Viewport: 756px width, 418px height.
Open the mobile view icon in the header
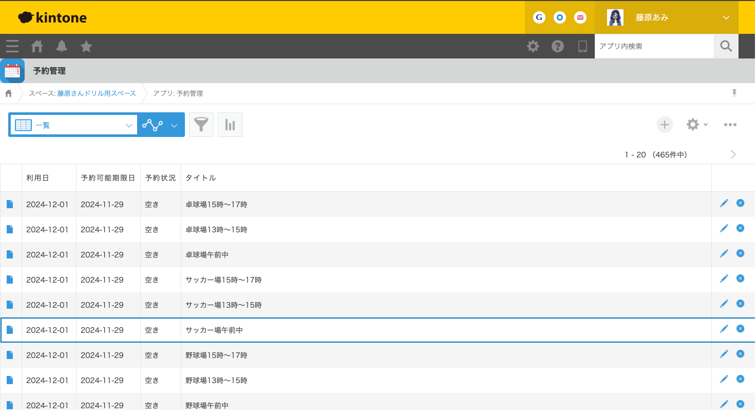582,46
